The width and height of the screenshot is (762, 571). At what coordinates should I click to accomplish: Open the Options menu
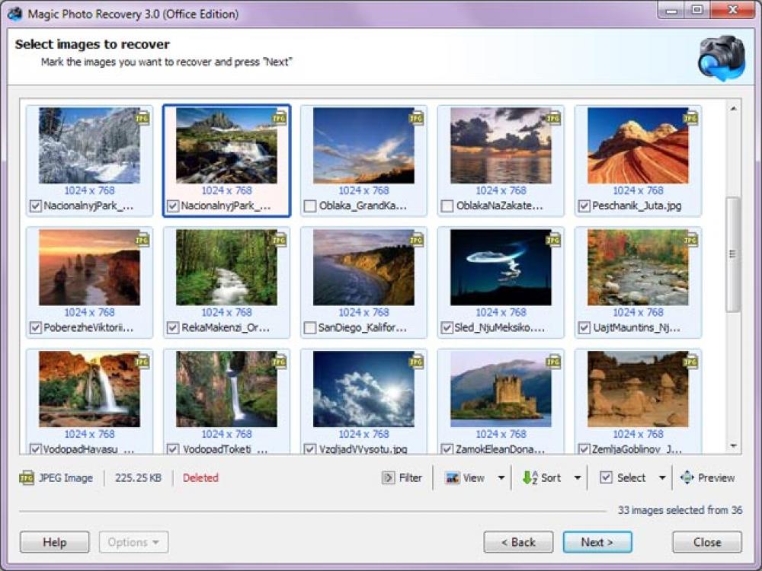133,542
